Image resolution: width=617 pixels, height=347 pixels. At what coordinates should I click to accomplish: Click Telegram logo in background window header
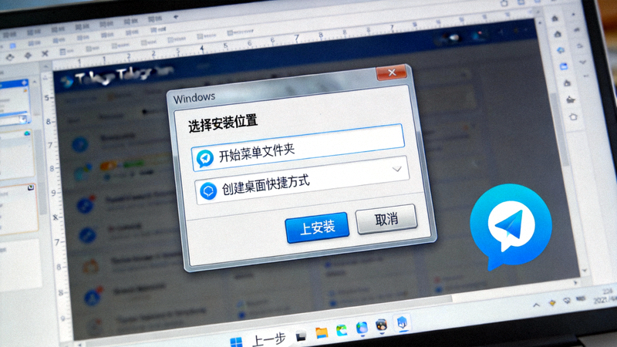[68, 82]
